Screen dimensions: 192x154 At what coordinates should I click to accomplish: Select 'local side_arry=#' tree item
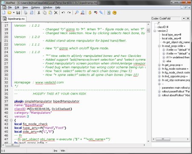click(x=172, y=38)
